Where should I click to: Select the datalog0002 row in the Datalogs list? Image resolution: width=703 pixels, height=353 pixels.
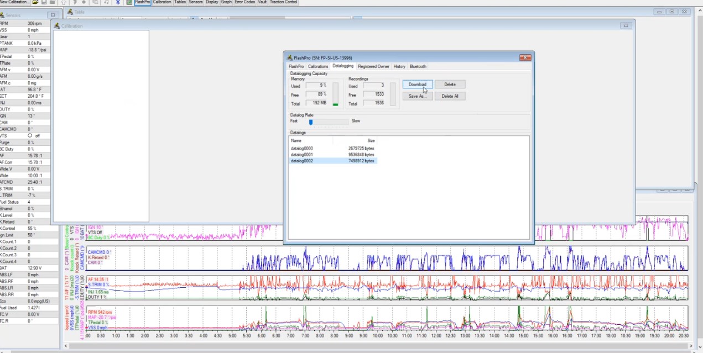332,161
